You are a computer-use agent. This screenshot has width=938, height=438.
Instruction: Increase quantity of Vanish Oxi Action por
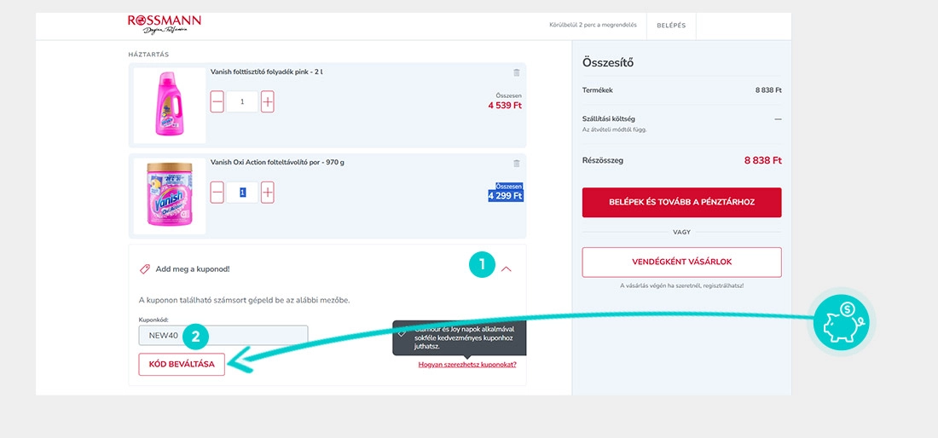[268, 193]
